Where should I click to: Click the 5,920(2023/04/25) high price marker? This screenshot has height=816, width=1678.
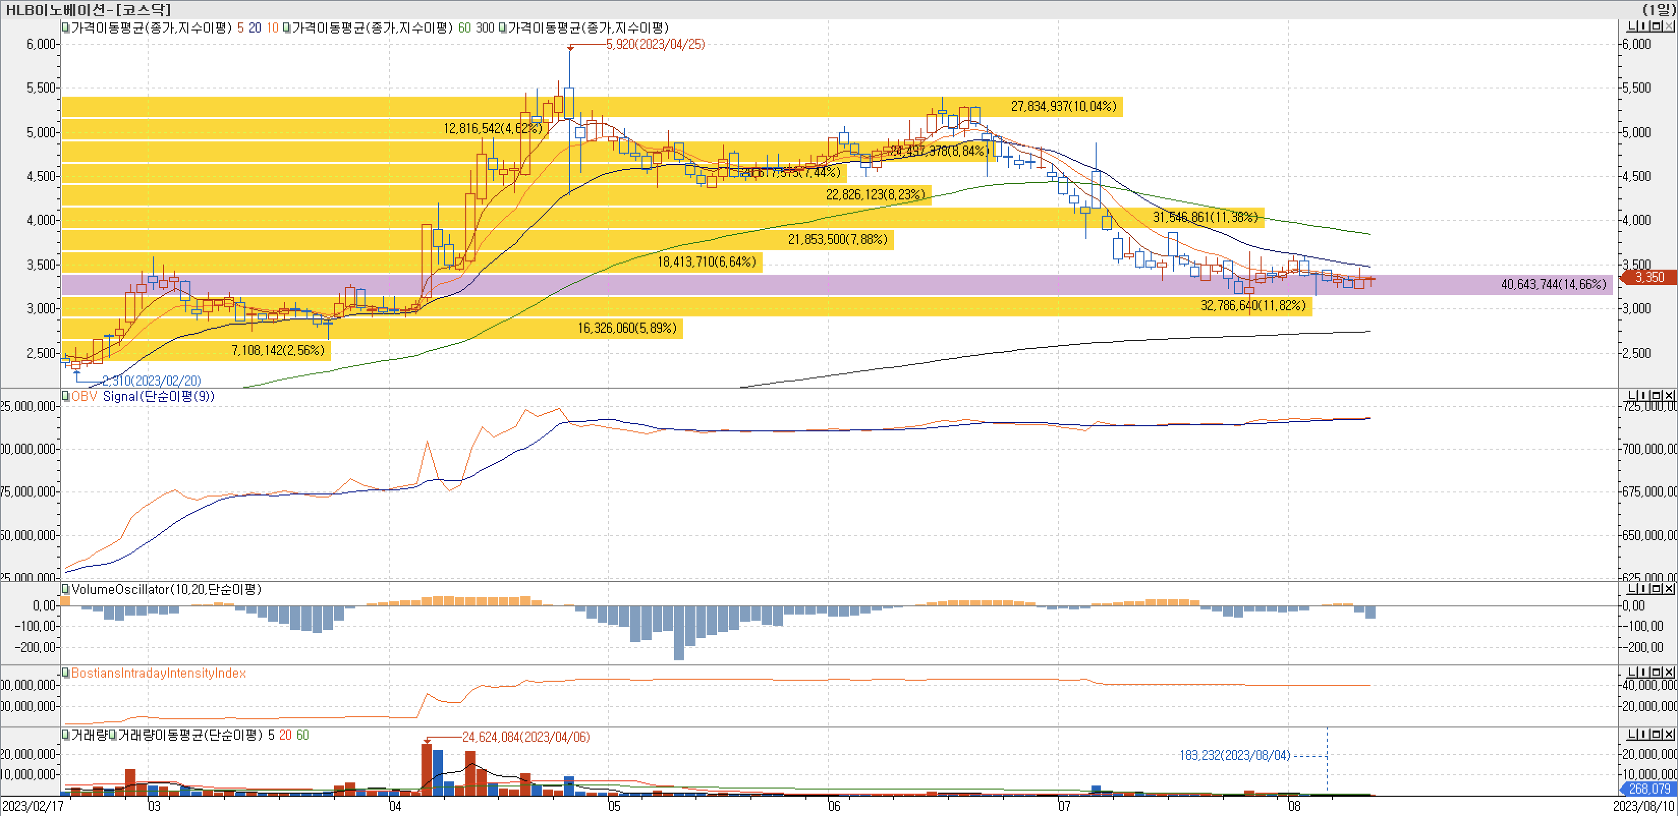pyautogui.click(x=655, y=44)
